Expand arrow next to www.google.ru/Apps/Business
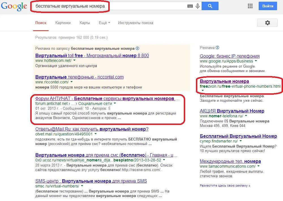Screen dimensions: 283x201 click(x=256, y=61)
